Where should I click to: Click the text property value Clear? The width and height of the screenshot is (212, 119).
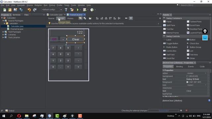click(189, 91)
